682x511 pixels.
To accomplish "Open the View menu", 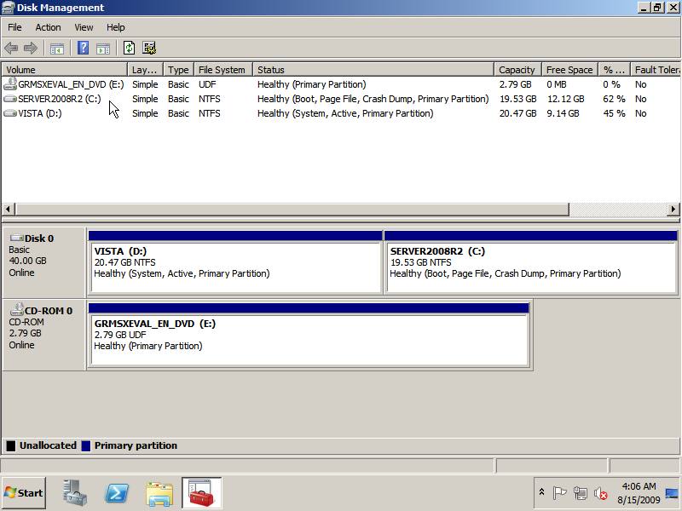I will pyautogui.click(x=84, y=27).
